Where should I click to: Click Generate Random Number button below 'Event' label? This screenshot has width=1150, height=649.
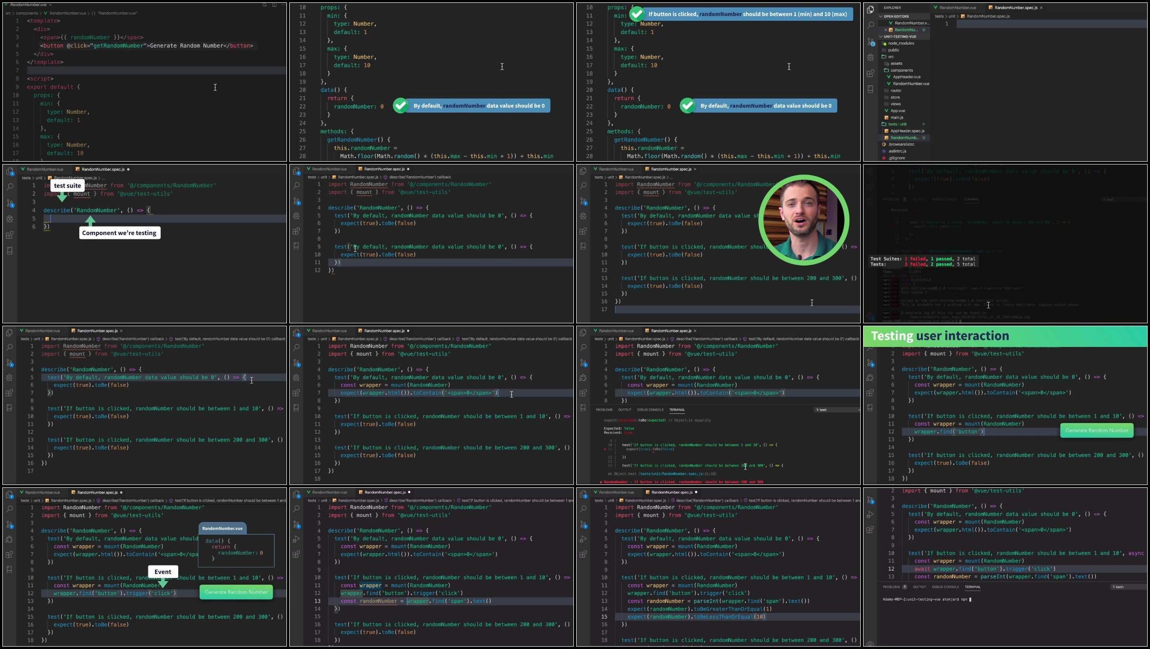(236, 592)
